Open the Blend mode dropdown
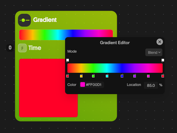The width and height of the screenshot is (177, 133). point(154,52)
